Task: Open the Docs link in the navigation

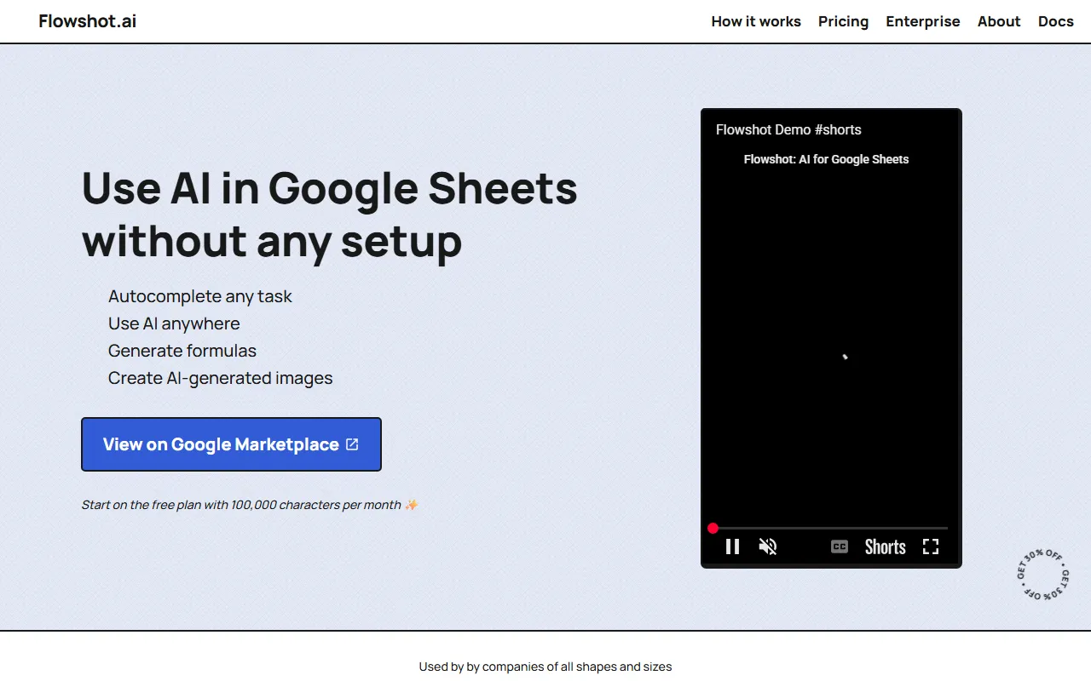Action: coord(1055,21)
